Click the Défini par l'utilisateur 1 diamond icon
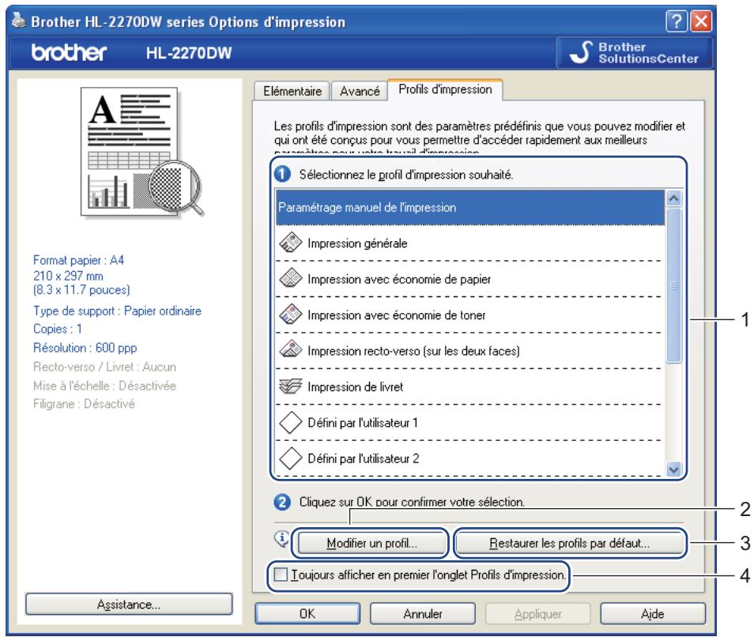The image size is (754, 637). (x=290, y=422)
